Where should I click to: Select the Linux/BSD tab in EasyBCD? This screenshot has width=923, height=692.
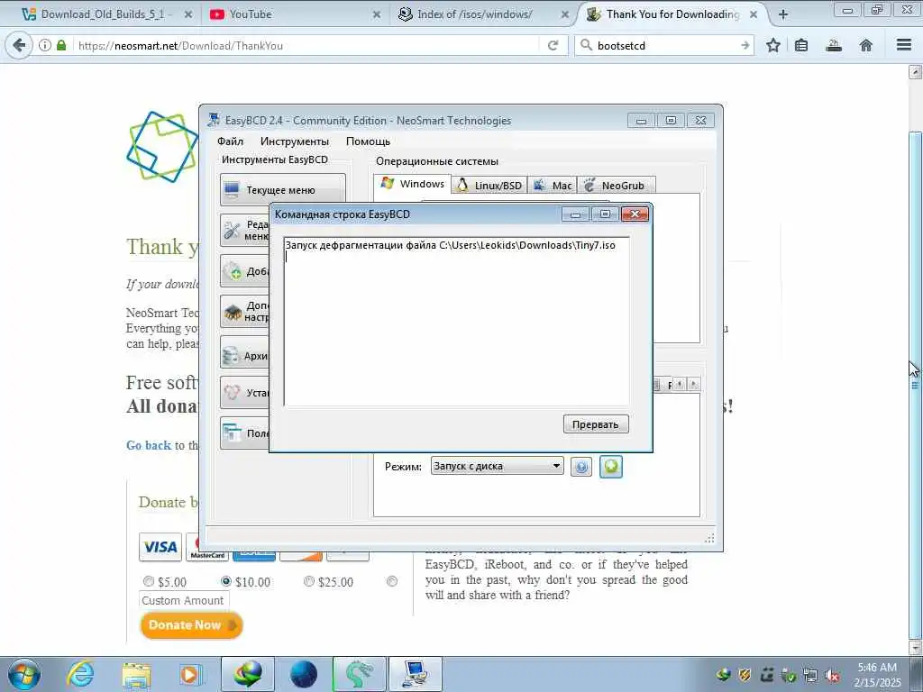pos(489,186)
